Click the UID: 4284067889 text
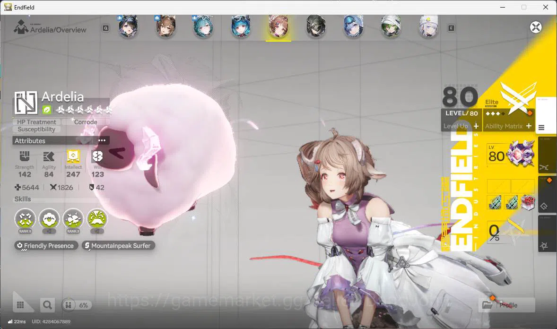 (x=51, y=321)
